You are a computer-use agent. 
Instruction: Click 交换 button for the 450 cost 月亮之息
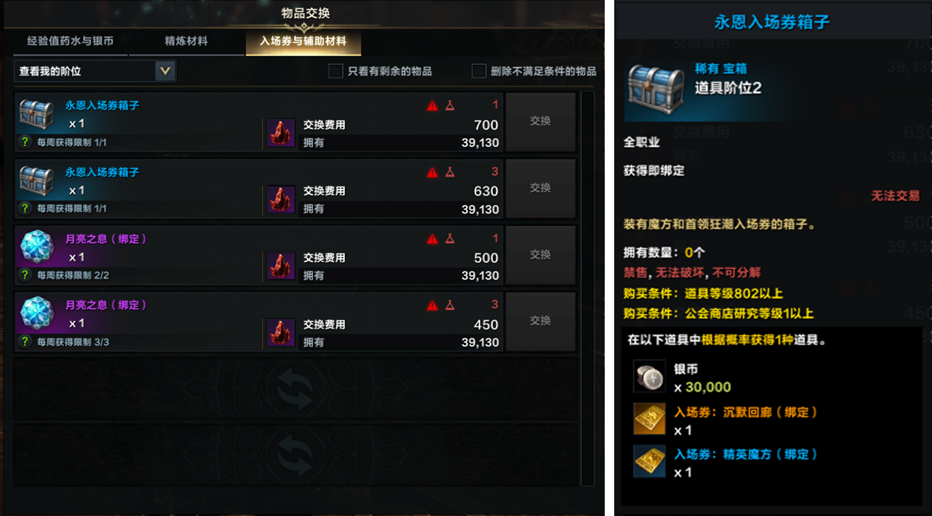(x=540, y=321)
